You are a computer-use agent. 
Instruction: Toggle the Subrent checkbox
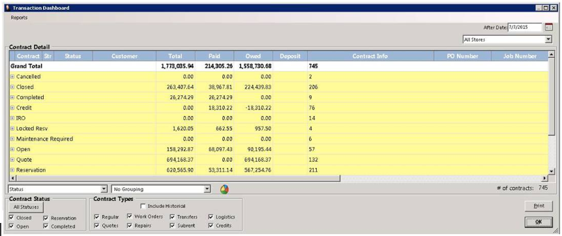click(x=172, y=226)
